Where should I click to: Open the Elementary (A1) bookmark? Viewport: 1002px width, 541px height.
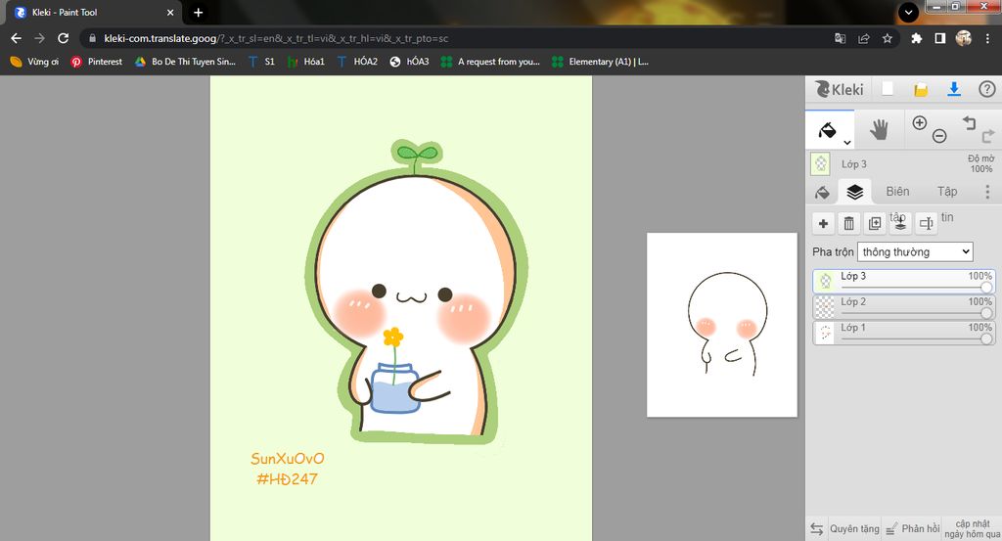(x=600, y=62)
